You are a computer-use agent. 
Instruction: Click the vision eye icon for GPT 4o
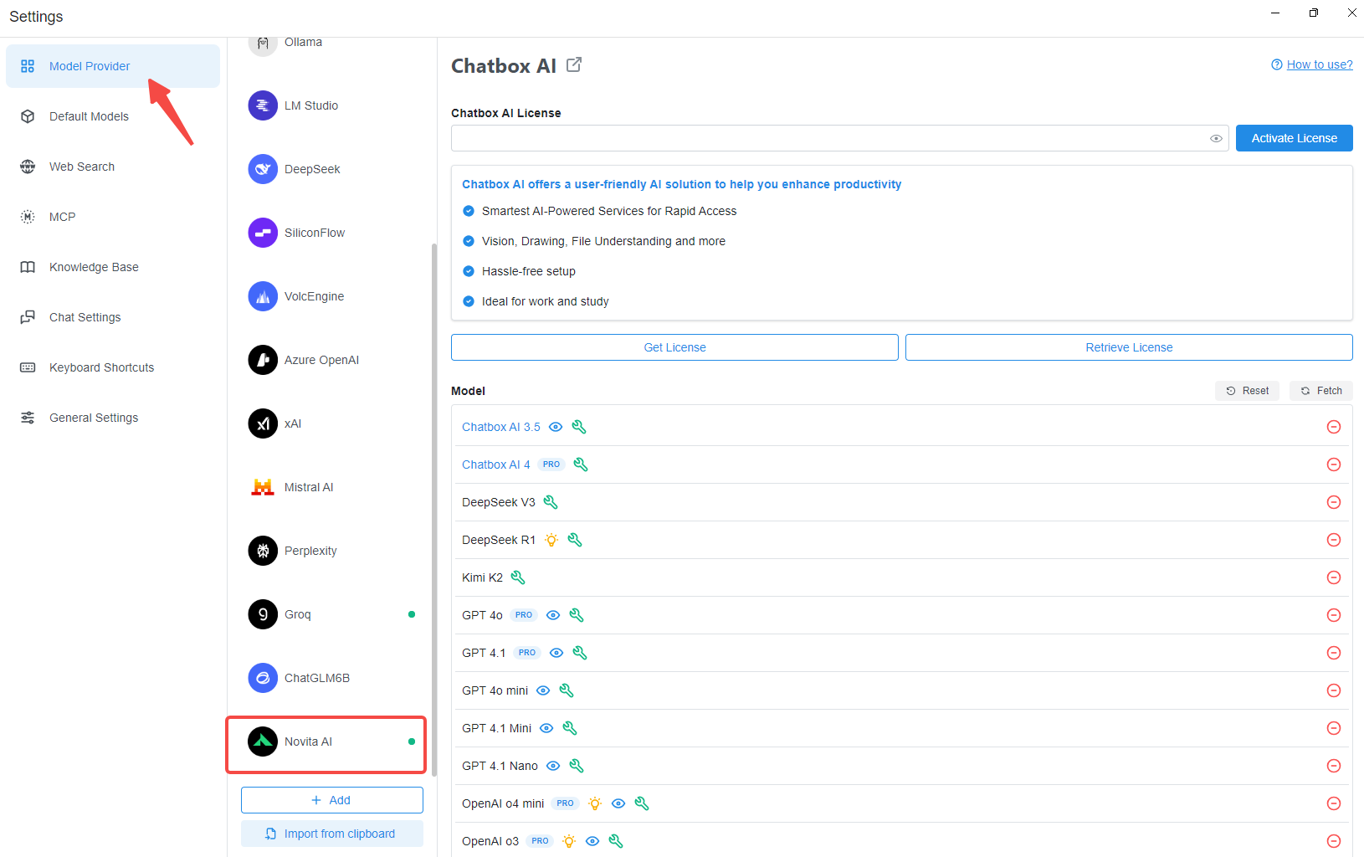coord(553,615)
